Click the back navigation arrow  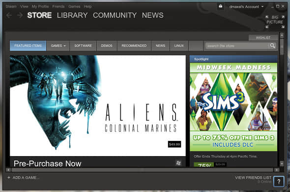pos(9,15)
